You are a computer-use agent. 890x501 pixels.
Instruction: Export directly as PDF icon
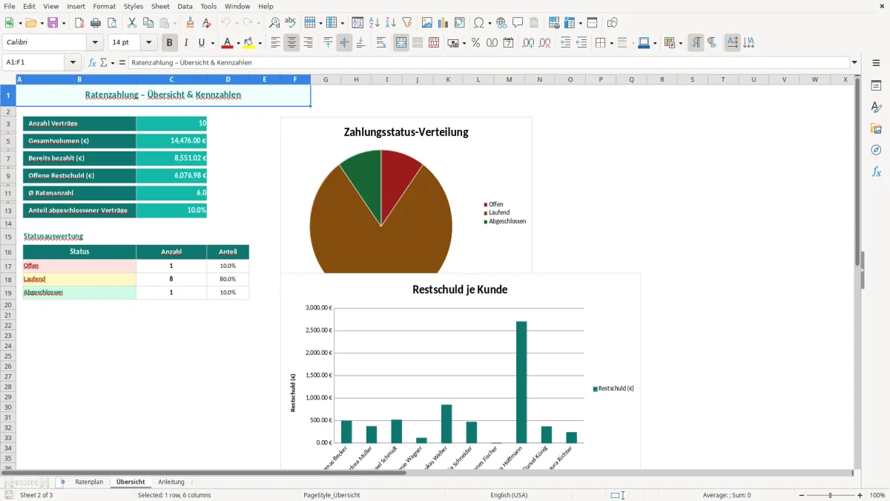coord(79,23)
